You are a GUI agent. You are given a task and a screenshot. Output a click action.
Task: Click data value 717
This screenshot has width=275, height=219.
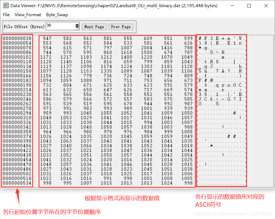[x=148, y=90]
